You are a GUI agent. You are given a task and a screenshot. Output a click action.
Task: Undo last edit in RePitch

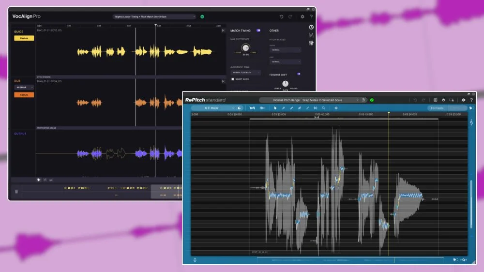[x=415, y=100]
